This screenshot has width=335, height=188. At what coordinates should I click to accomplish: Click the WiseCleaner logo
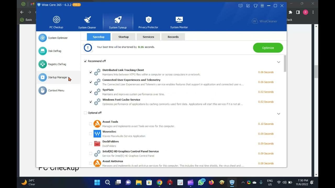[x=264, y=21]
